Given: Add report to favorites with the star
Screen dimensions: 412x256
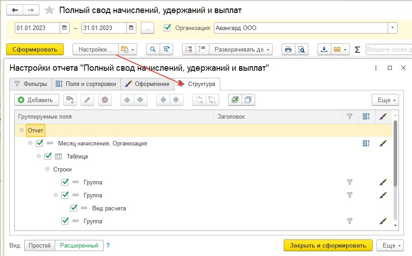Looking at the screenshot, I should click(x=49, y=10).
